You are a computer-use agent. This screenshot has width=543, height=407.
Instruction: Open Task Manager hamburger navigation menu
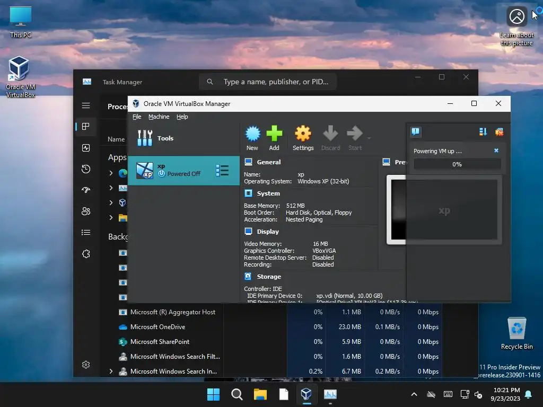pyautogui.click(x=86, y=105)
